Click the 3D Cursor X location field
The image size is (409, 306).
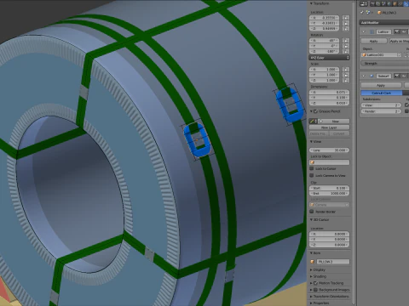coord(329,234)
